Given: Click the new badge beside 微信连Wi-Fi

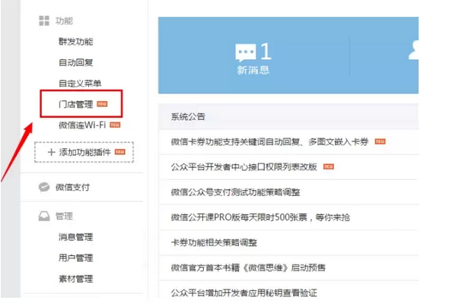Looking at the screenshot, I should tap(115, 125).
